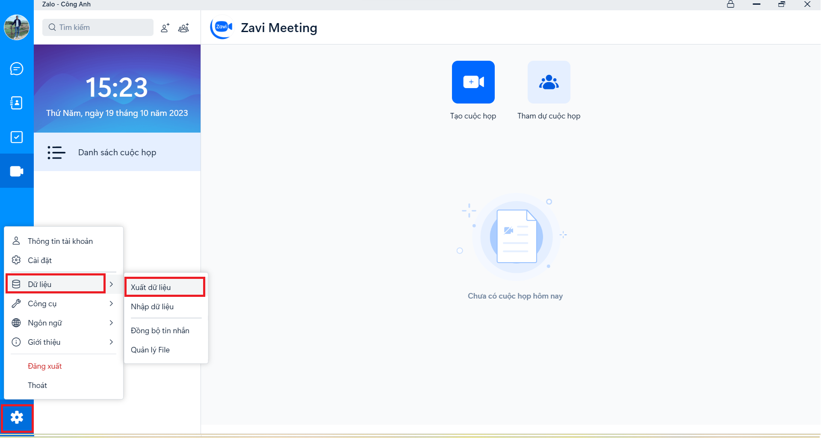Click the Tham dự cuộc họp label
821x438 pixels.
[x=549, y=116]
